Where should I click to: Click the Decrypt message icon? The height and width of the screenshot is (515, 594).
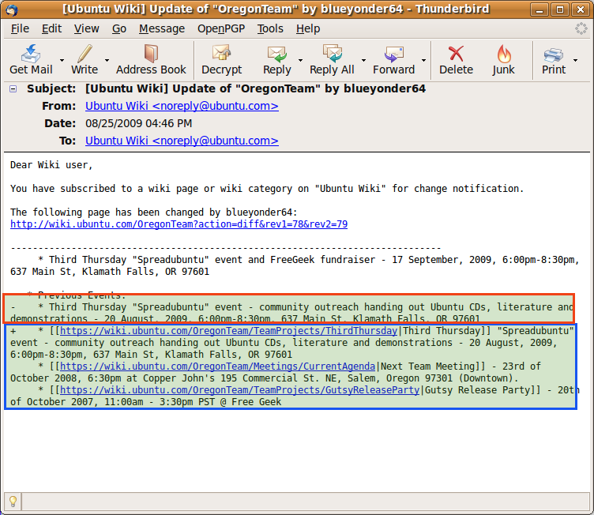click(222, 59)
